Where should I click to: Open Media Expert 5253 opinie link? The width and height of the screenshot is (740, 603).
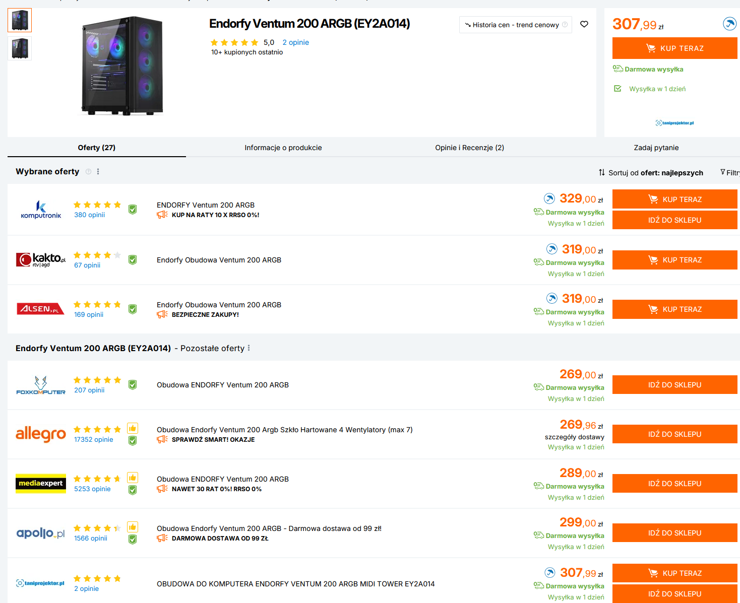point(92,489)
